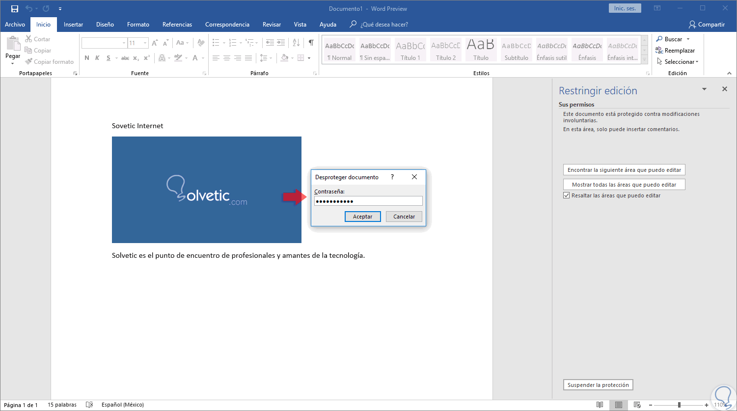Image resolution: width=737 pixels, height=411 pixels.
Task: Click the Save icon in title bar
Action: pos(14,8)
